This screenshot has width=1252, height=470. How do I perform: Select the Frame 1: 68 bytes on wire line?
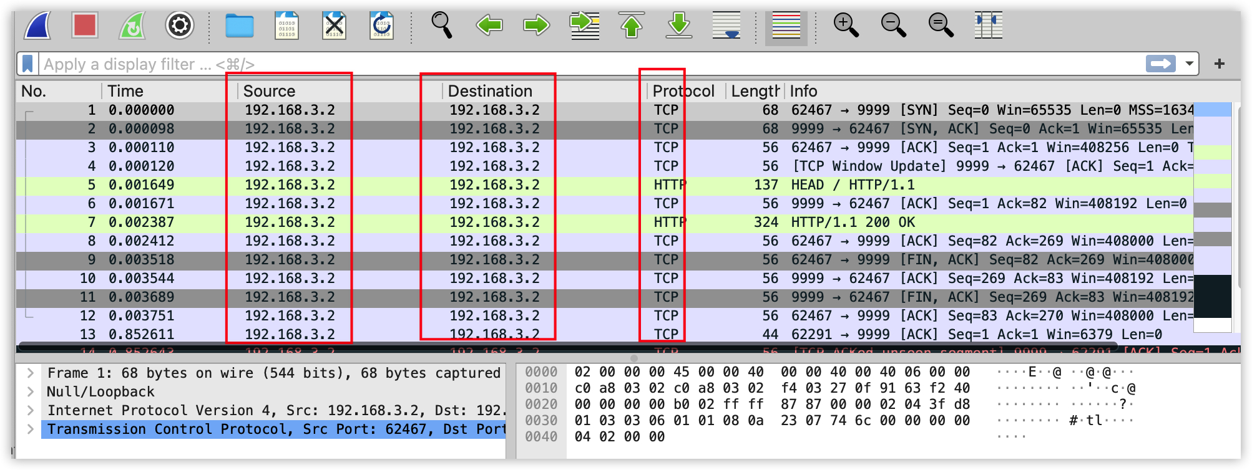tap(274, 373)
